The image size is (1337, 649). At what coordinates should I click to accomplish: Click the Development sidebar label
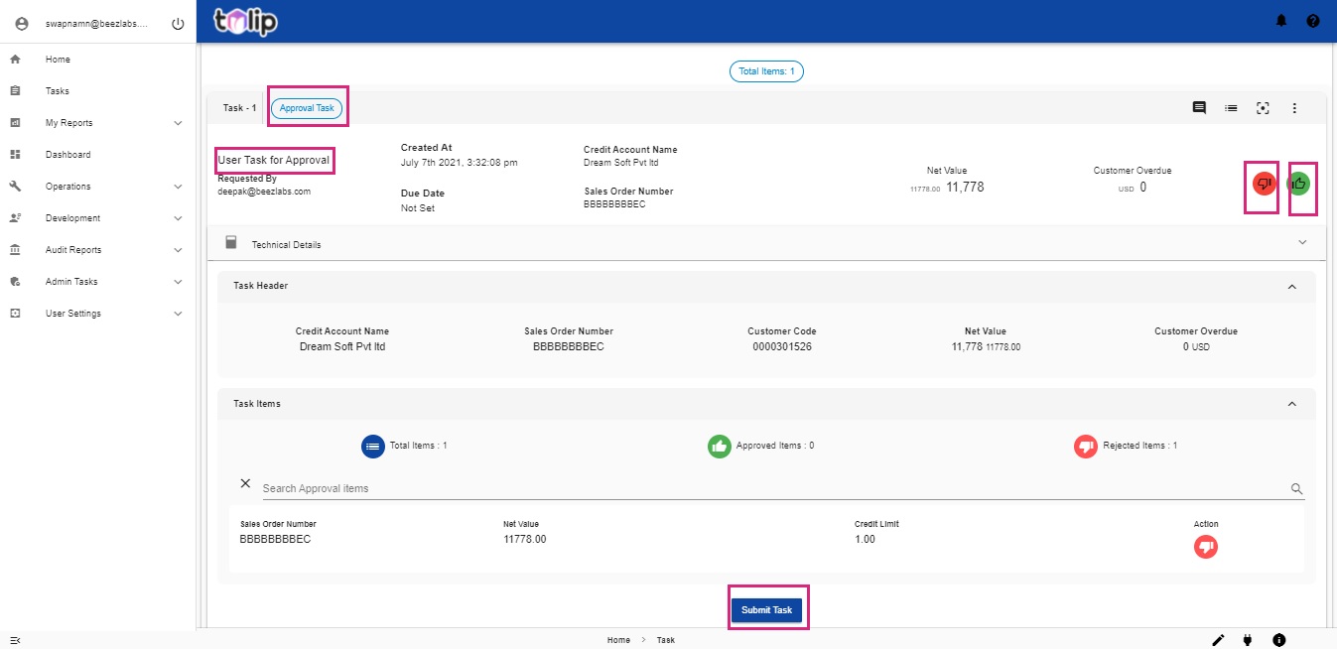72,218
